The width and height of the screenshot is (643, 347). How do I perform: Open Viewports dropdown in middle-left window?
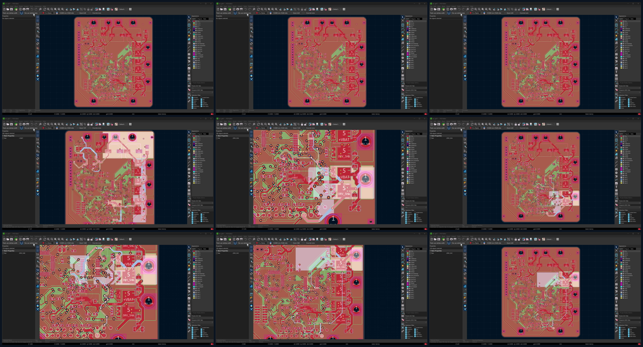(x=203, y=207)
